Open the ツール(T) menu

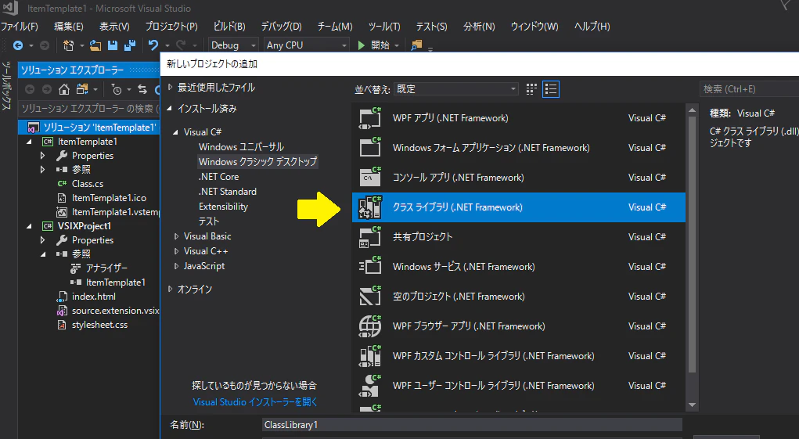(x=384, y=27)
